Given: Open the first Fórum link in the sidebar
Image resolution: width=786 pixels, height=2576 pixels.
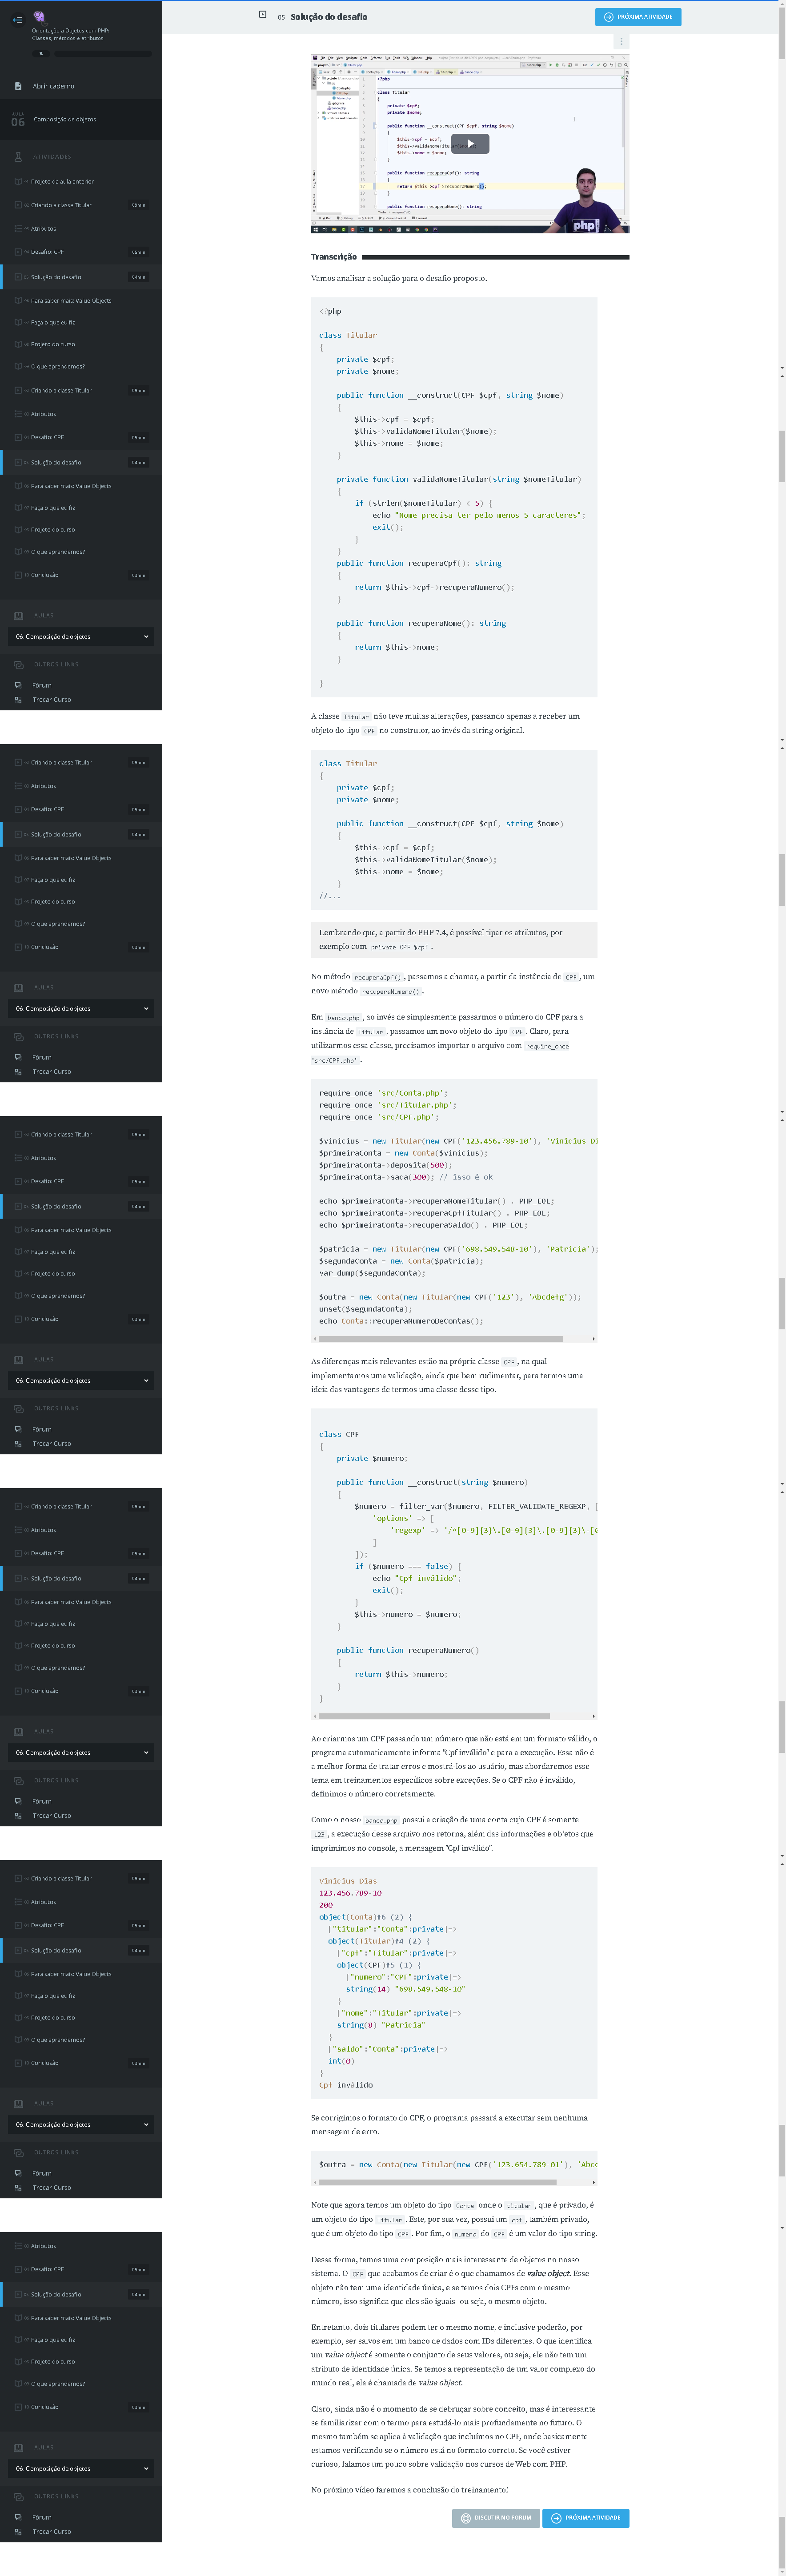Looking at the screenshot, I should (x=41, y=685).
